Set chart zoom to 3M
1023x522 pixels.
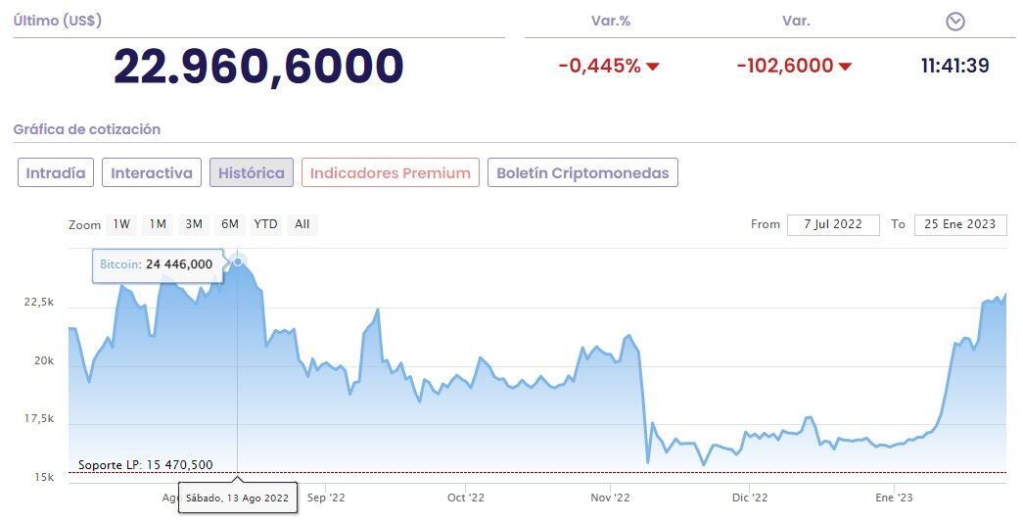pos(194,224)
